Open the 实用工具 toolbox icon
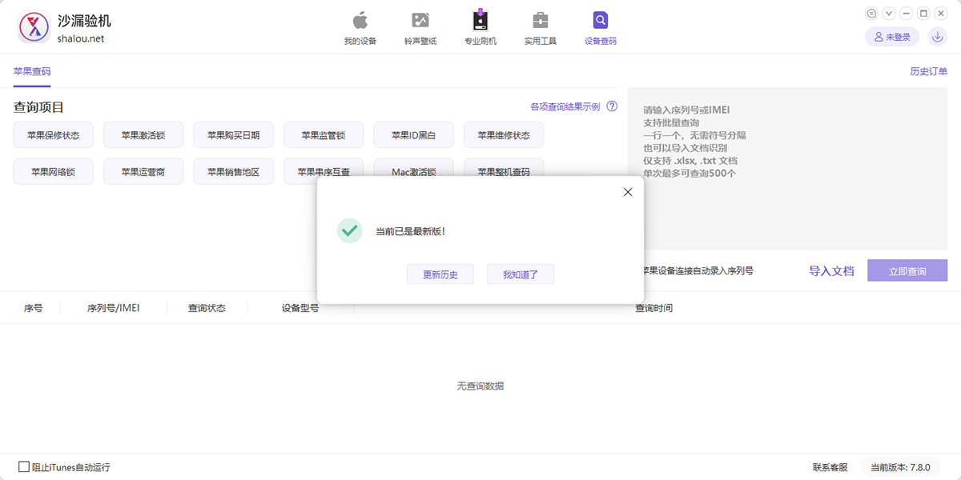The height and width of the screenshot is (480, 961). click(x=541, y=28)
